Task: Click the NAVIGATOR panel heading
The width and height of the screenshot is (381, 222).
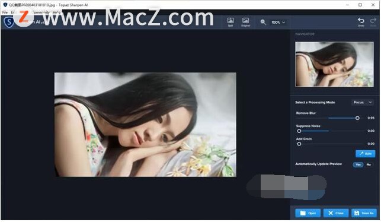Action: tap(305, 34)
